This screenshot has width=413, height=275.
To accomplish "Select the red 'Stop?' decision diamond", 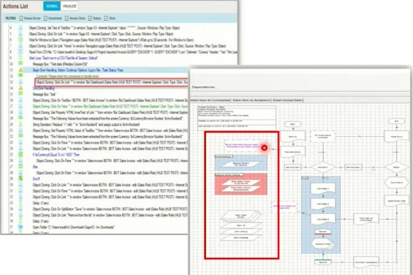I will [x=396, y=167].
